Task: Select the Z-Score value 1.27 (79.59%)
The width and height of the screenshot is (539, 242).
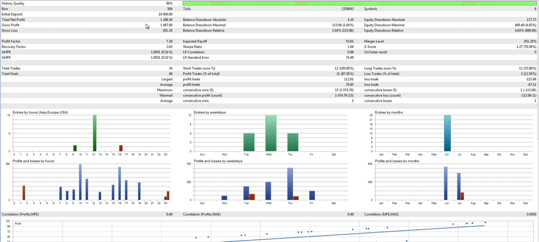Action: [526, 47]
